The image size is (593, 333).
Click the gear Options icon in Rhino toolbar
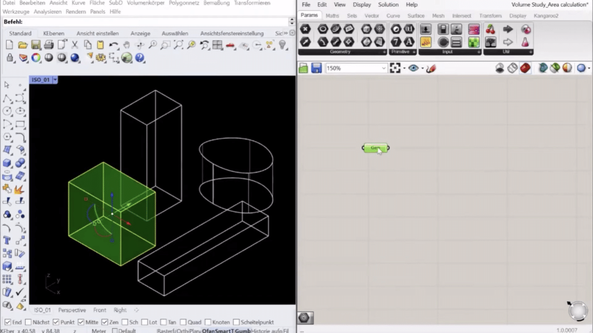[x=101, y=58]
